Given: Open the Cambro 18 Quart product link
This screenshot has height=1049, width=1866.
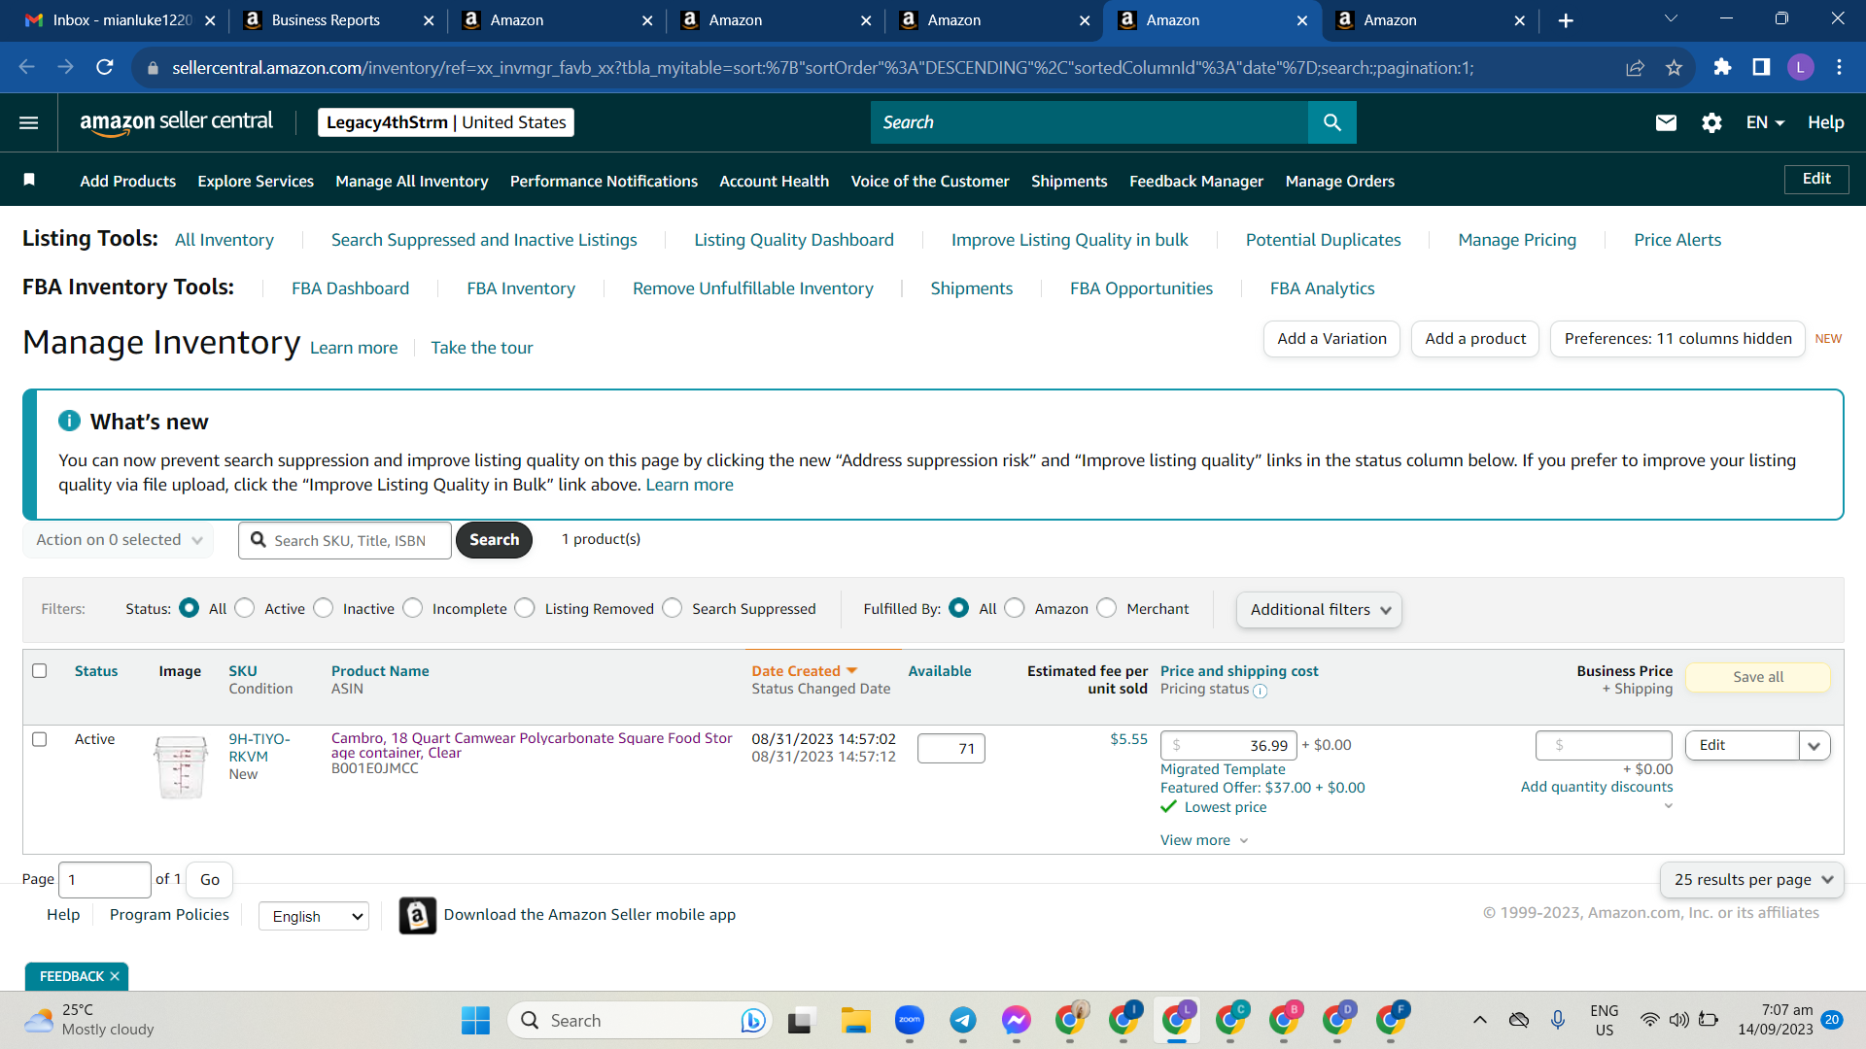Looking at the screenshot, I should point(532,745).
